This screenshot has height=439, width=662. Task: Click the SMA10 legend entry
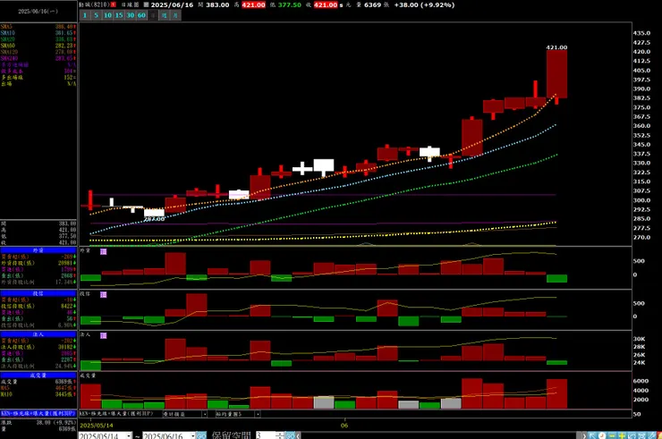pos(38,33)
